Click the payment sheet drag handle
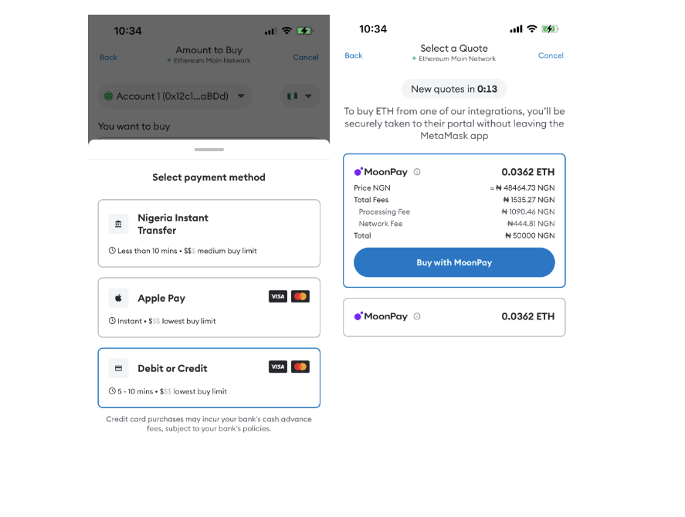This screenshot has height=517, width=685. (x=209, y=149)
